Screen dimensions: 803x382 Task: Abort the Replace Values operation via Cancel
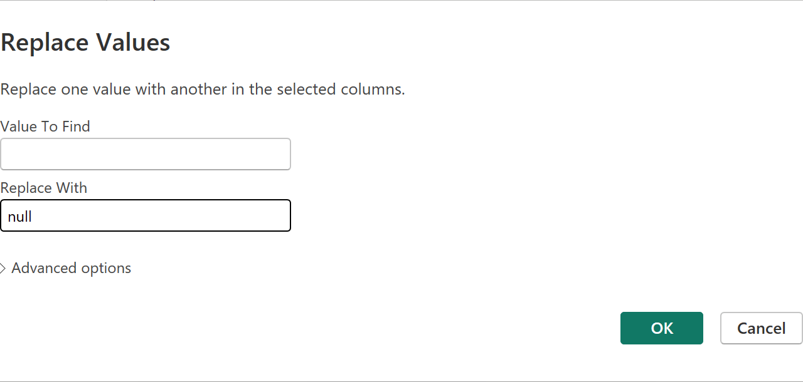coord(761,328)
